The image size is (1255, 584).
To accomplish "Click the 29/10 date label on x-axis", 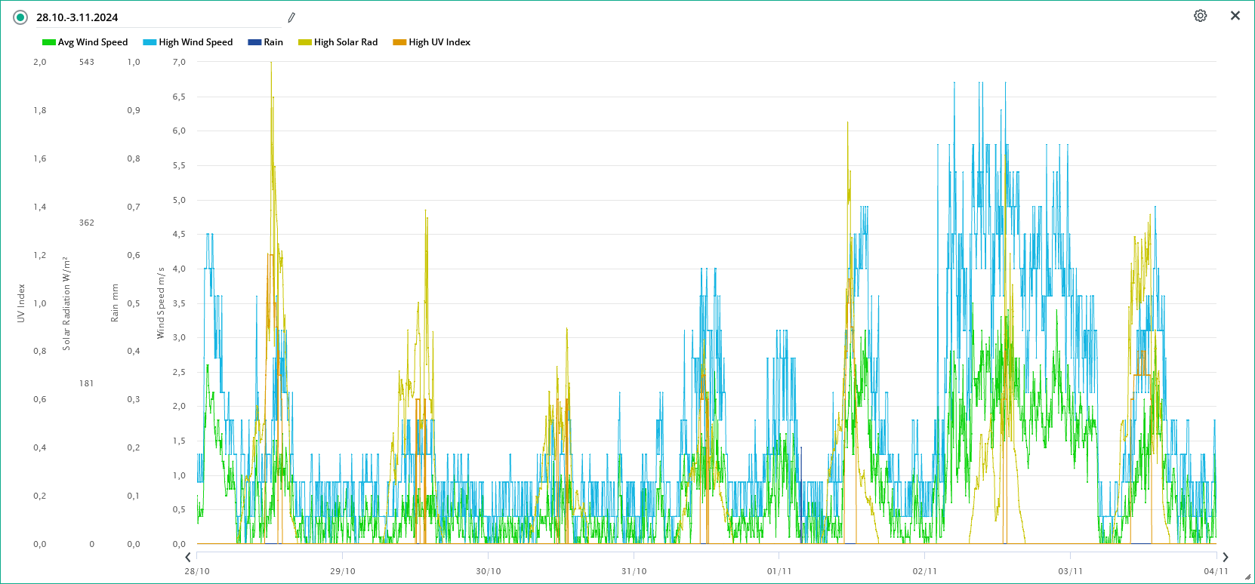I will point(342,571).
